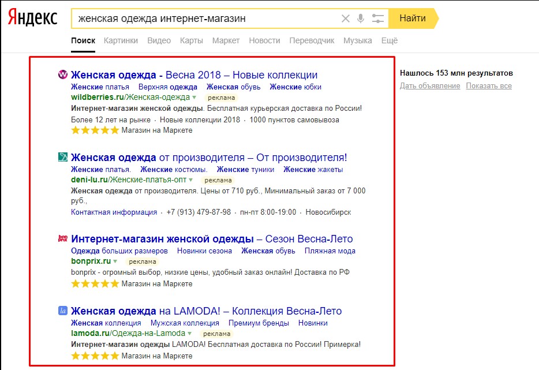Expand the wildberries.ru URL dropdown arrow

[194, 98]
